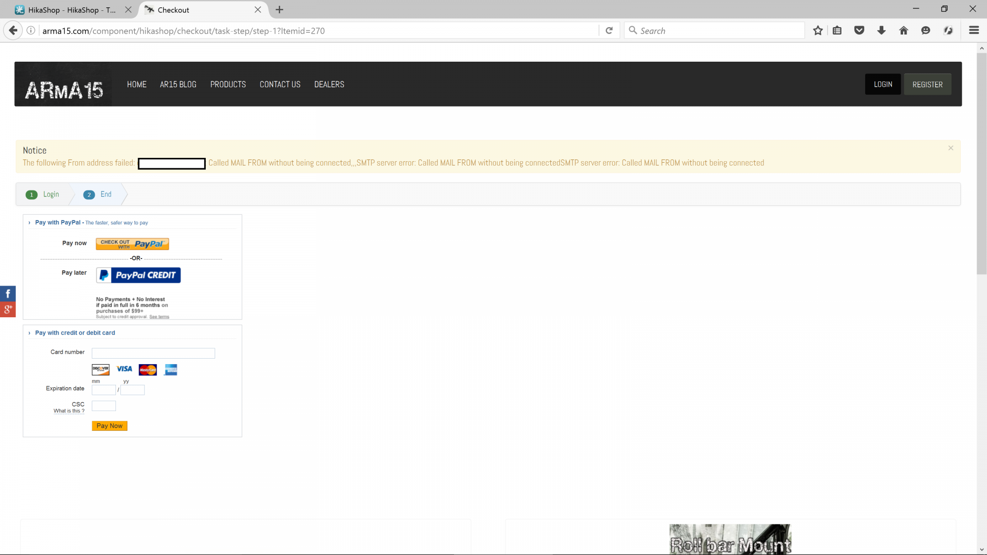The width and height of the screenshot is (987, 555).
Task: Click the Card number input field
Action: coord(153,353)
